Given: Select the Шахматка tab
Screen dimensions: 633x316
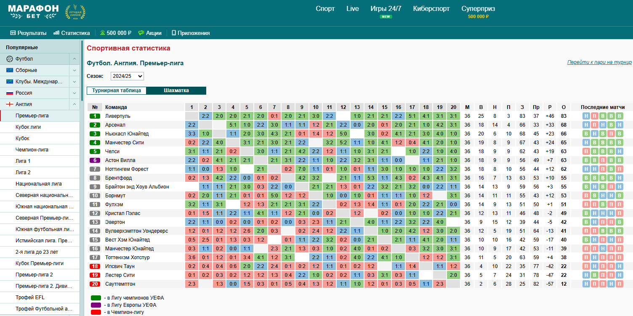Looking at the screenshot, I should click(176, 90).
